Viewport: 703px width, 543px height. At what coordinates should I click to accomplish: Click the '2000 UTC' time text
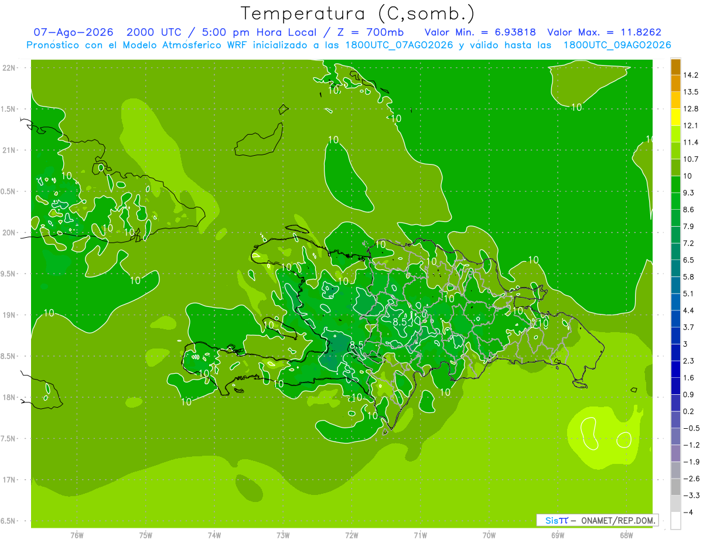click(154, 32)
